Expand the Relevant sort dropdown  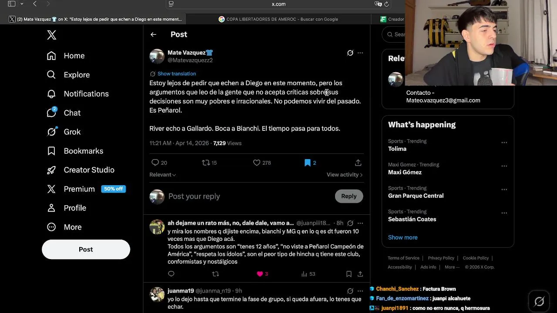pos(163,175)
